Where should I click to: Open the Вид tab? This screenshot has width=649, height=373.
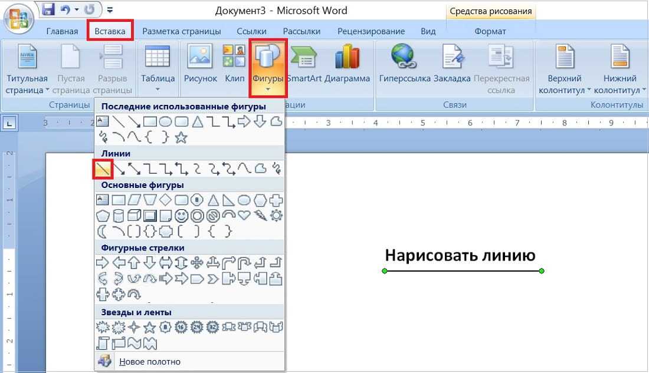pyautogui.click(x=428, y=31)
